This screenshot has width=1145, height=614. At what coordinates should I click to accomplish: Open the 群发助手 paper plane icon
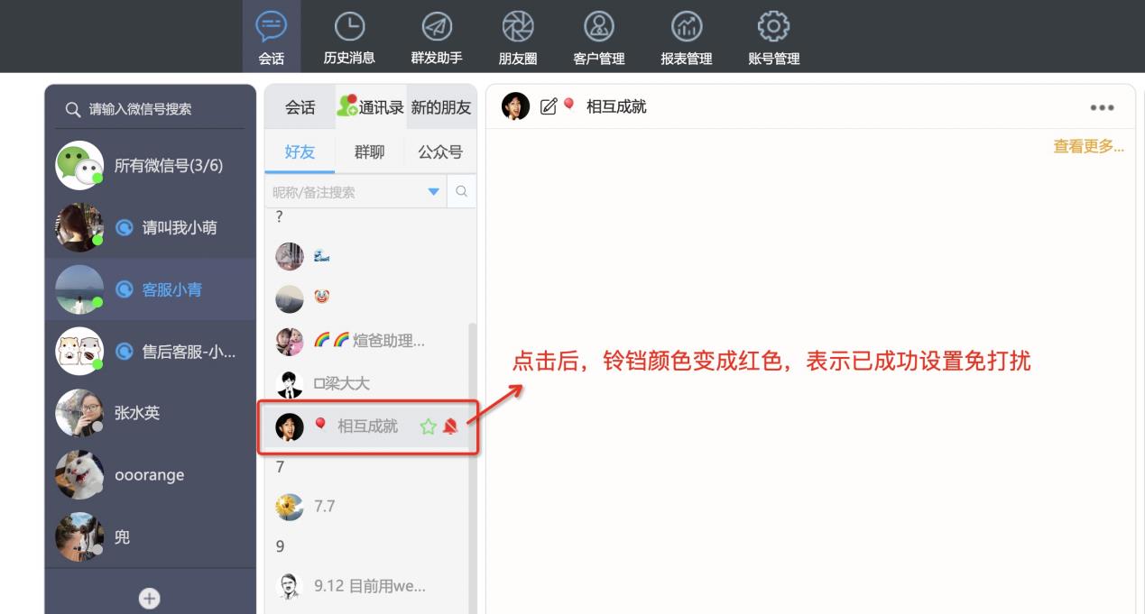(437, 25)
